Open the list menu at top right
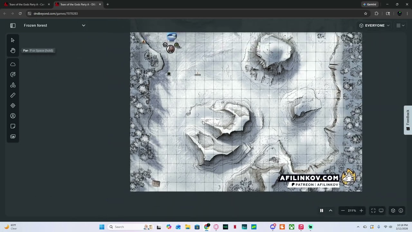Viewport: 412px width, 232px height. coord(400,25)
